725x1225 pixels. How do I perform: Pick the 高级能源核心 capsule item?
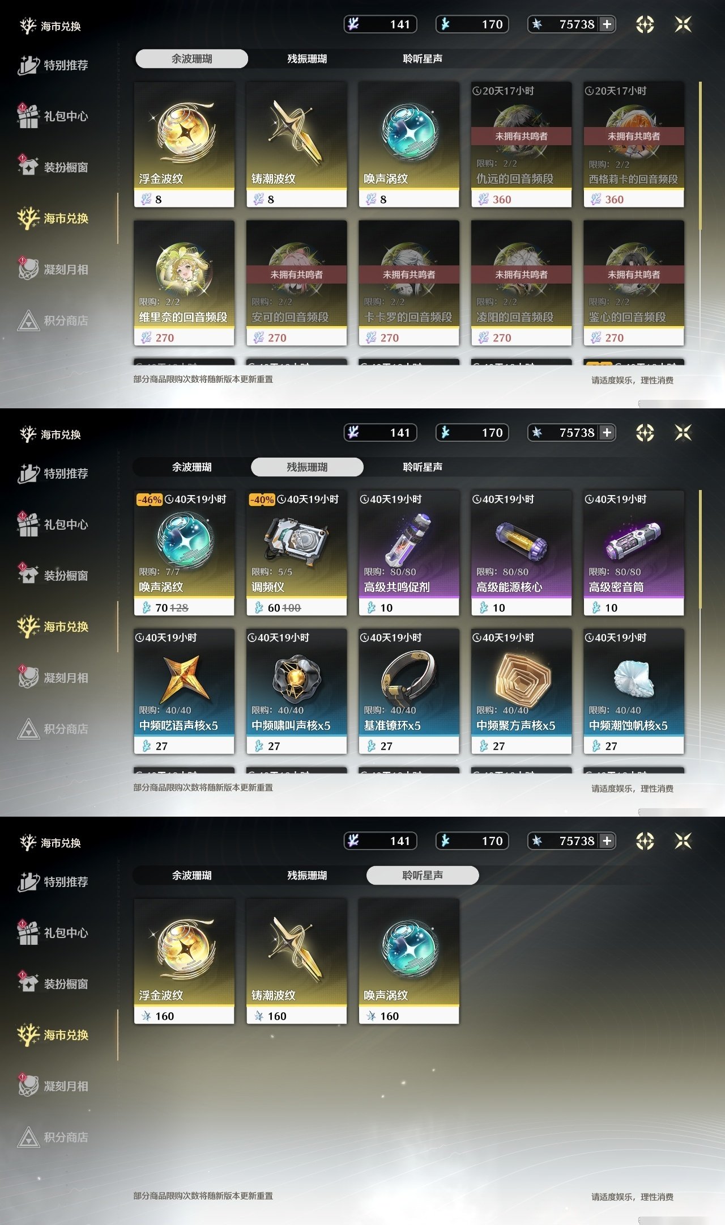pos(521,553)
